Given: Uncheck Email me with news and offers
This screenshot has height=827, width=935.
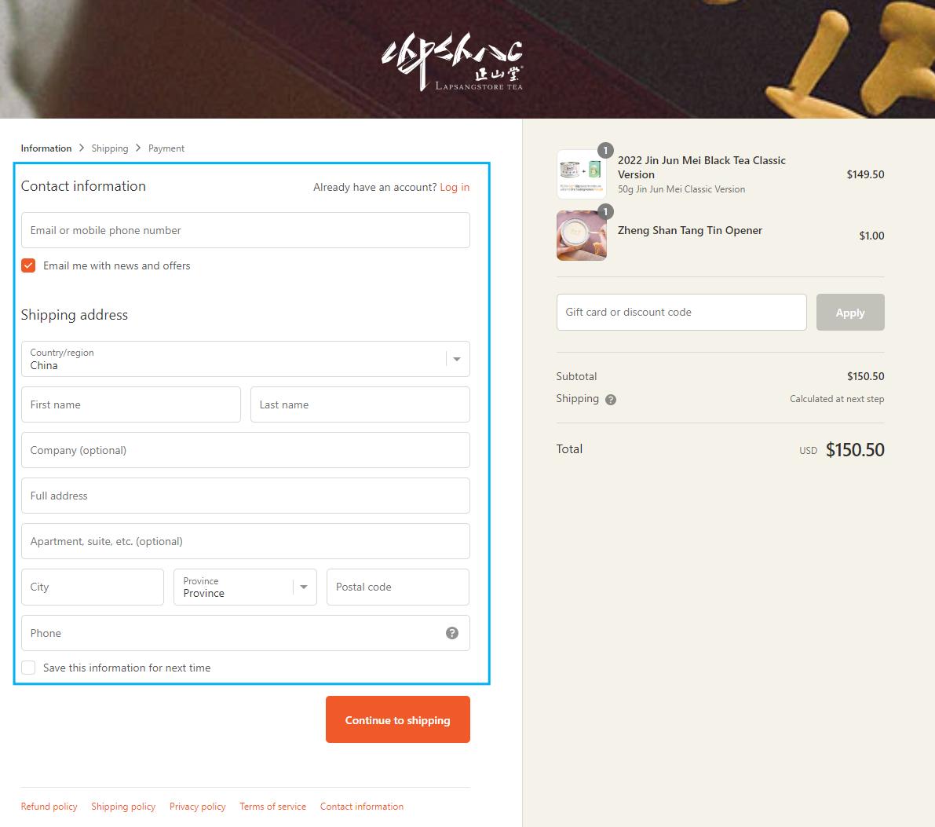Looking at the screenshot, I should [28, 265].
